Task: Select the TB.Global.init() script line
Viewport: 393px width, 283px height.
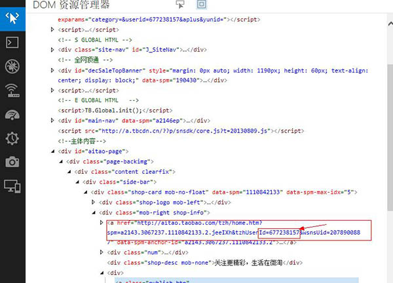Action: [115, 110]
